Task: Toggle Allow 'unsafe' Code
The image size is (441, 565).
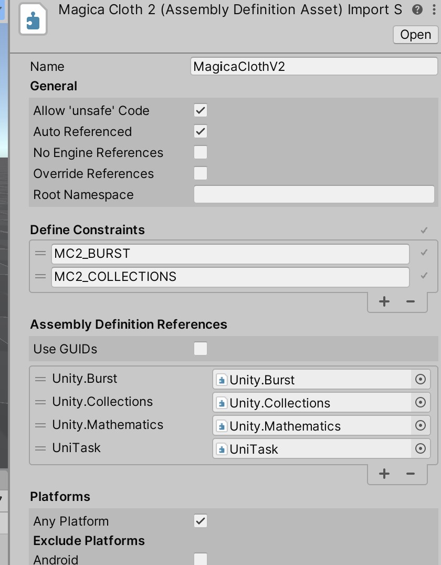Action: (x=200, y=110)
